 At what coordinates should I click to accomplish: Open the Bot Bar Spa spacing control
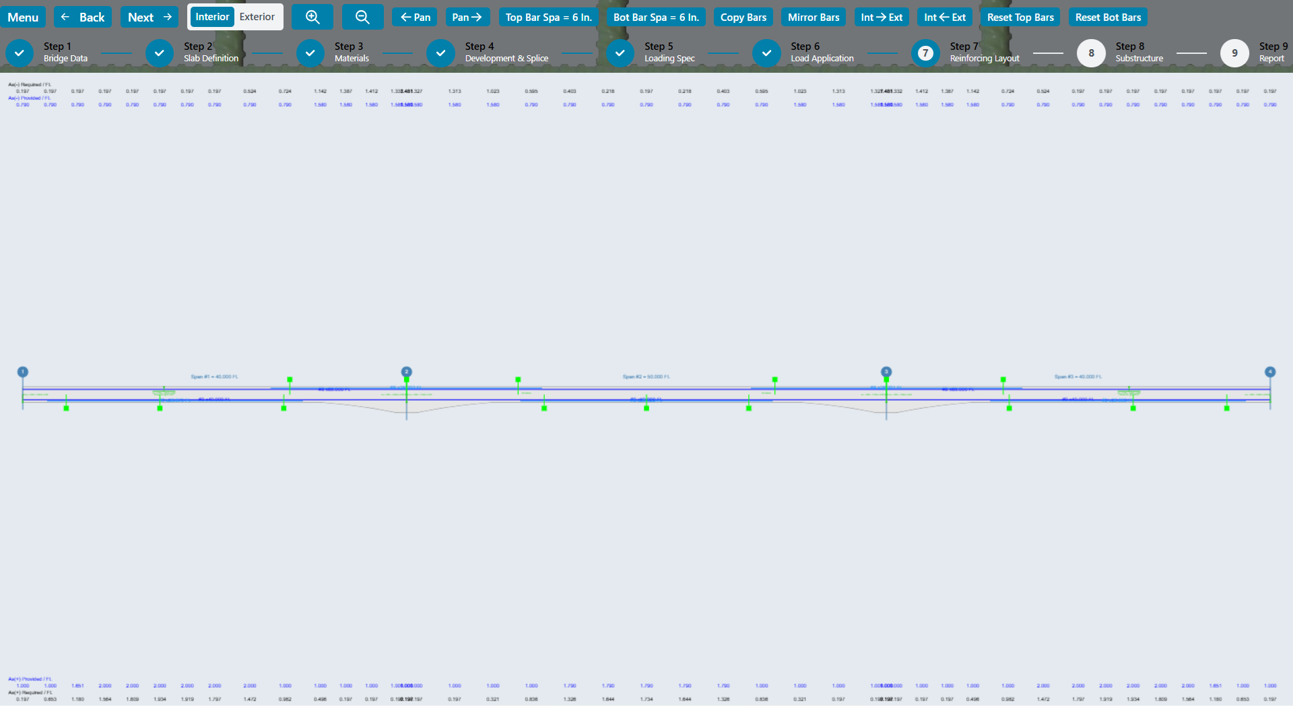[655, 17]
